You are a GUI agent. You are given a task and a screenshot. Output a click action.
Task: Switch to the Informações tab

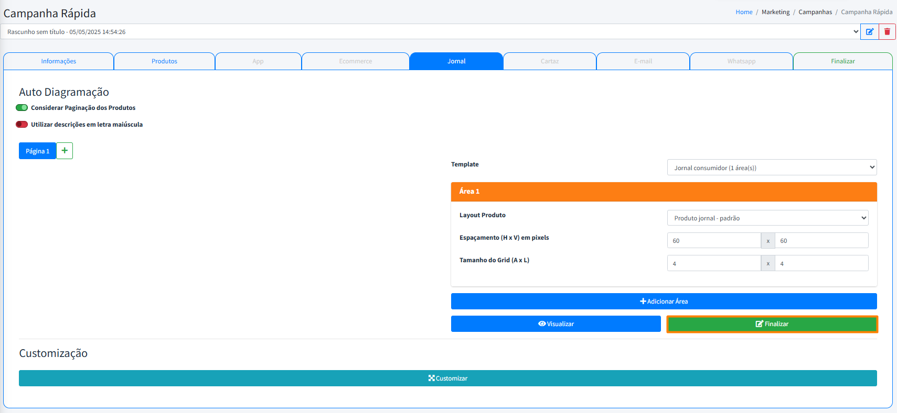(59, 61)
